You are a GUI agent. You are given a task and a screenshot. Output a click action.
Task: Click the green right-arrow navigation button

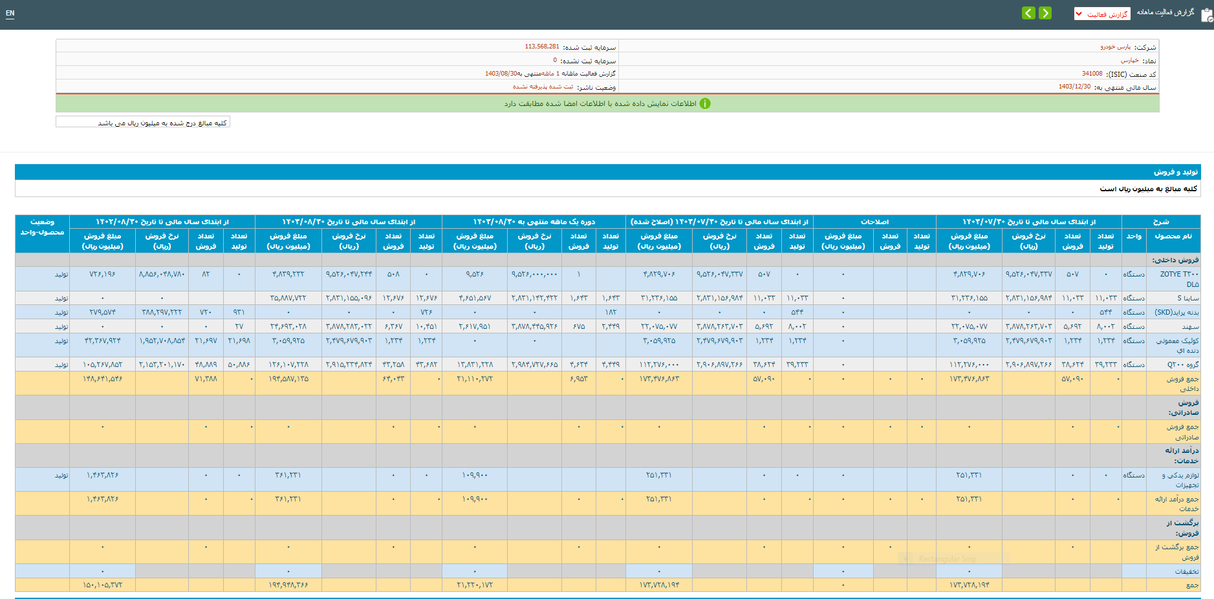pyautogui.click(x=1045, y=13)
